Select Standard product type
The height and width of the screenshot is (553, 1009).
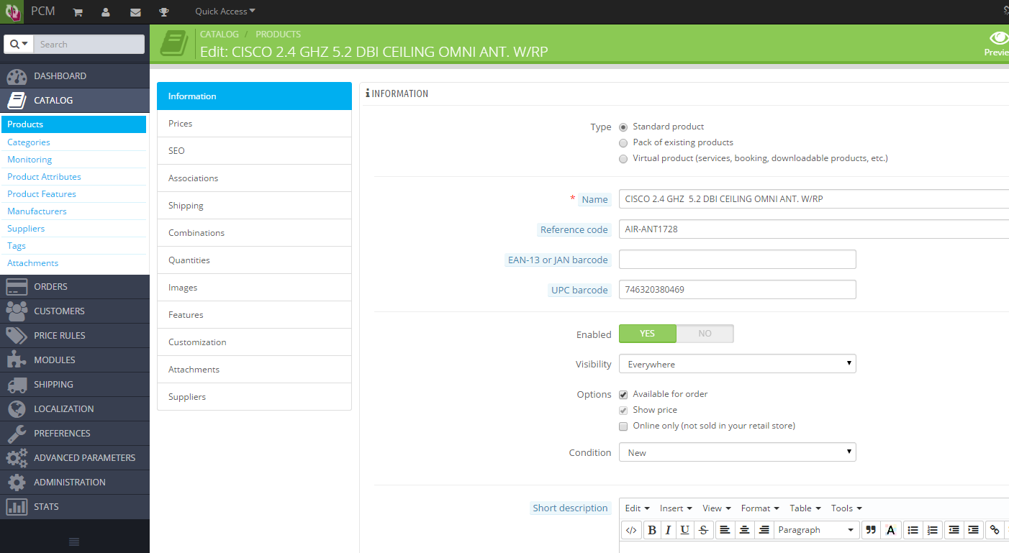pyautogui.click(x=623, y=127)
